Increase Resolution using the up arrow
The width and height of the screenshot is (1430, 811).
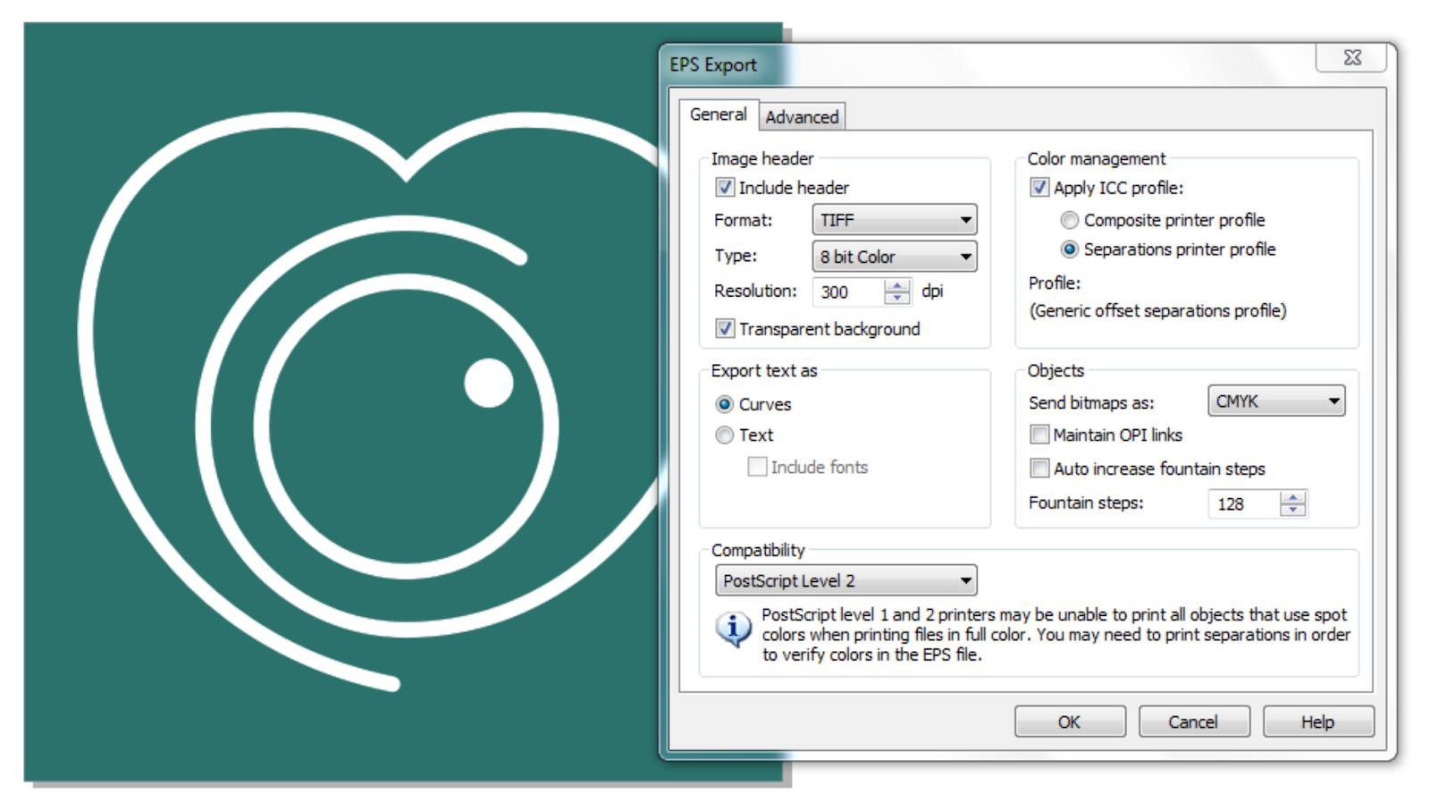pyautogui.click(x=896, y=286)
